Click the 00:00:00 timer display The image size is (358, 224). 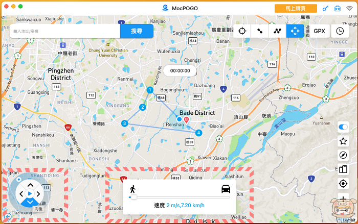tap(180, 70)
